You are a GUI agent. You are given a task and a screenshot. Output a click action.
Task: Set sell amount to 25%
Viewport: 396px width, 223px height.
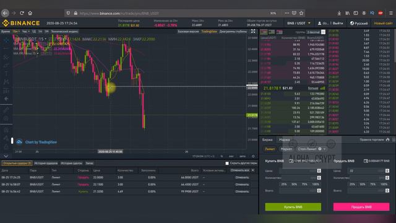(x=352, y=185)
